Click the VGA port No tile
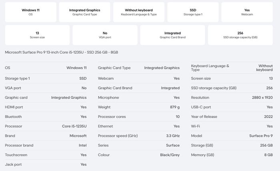280x171 pixels. (105, 35)
